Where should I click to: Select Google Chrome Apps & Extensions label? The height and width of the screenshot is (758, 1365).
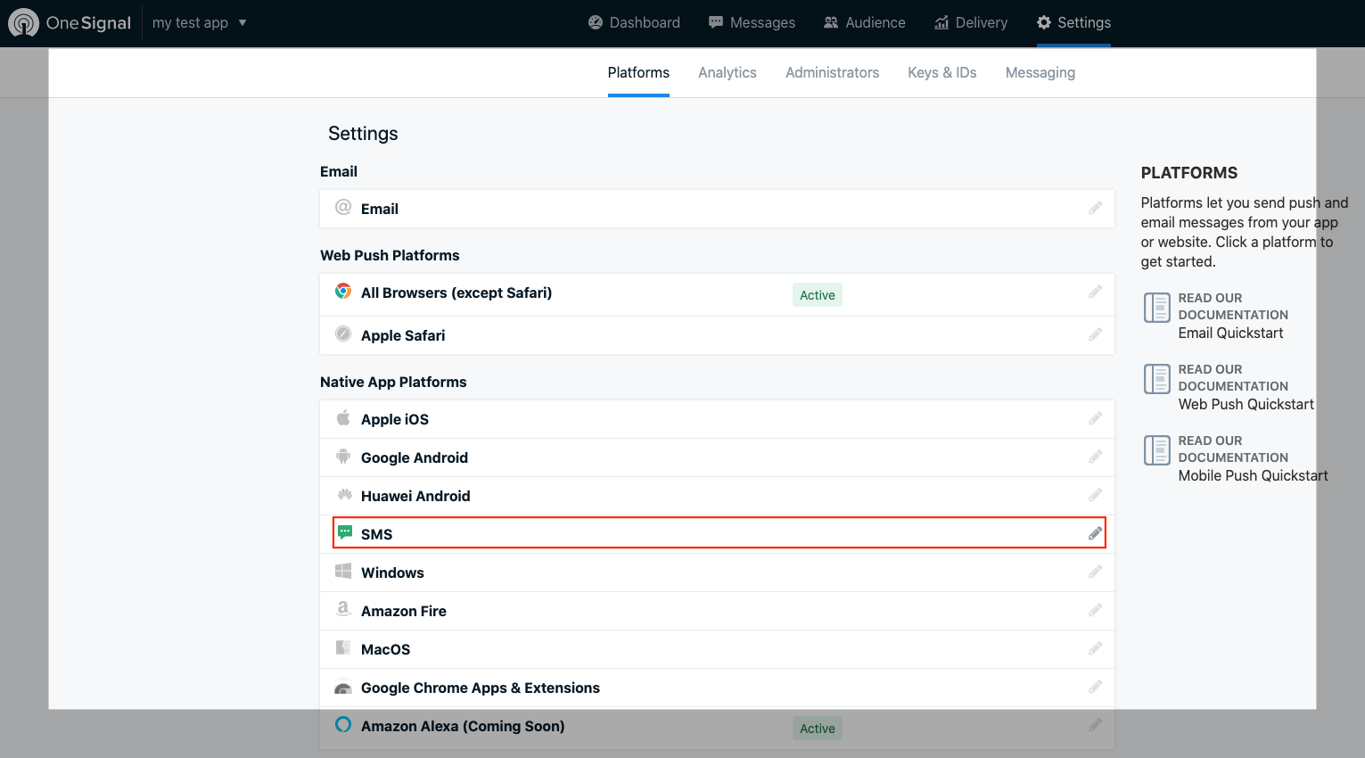click(x=481, y=688)
